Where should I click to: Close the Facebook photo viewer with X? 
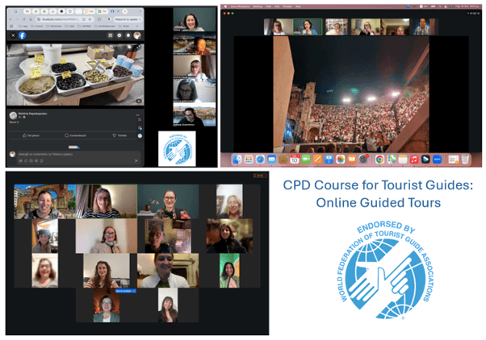point(13,35)
